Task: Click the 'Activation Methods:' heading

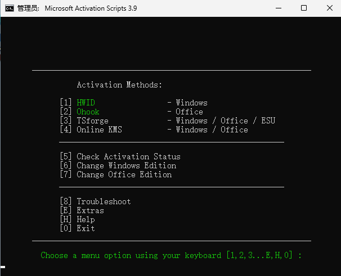Action: [119, 85]
